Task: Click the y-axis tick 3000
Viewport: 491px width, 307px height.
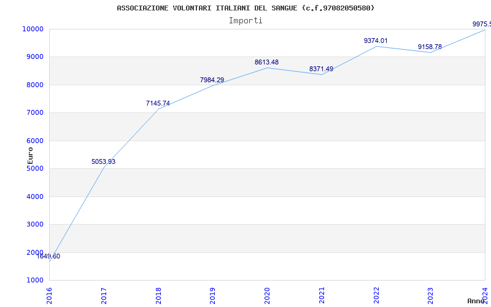Action: click(34, 225)
